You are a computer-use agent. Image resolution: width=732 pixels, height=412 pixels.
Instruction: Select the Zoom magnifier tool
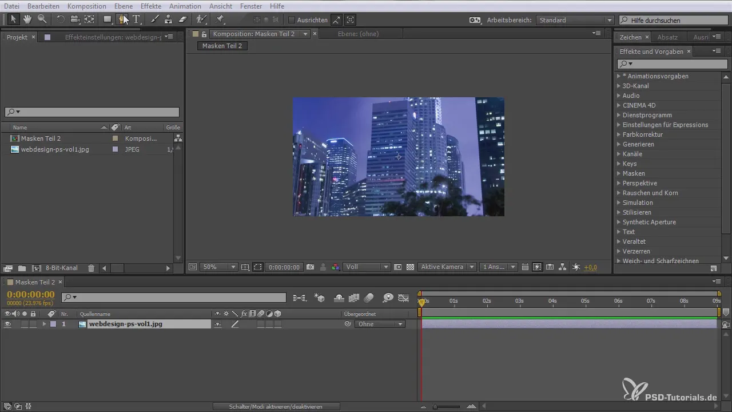(42, 19)
